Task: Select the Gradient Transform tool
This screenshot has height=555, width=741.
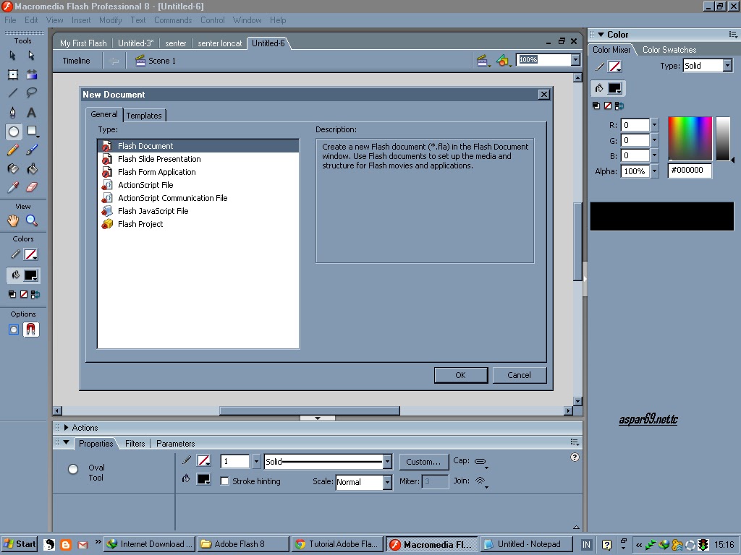Action: point(32,74)
